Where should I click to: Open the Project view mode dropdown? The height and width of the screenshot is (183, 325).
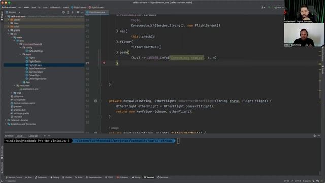[x=13, y=12]
